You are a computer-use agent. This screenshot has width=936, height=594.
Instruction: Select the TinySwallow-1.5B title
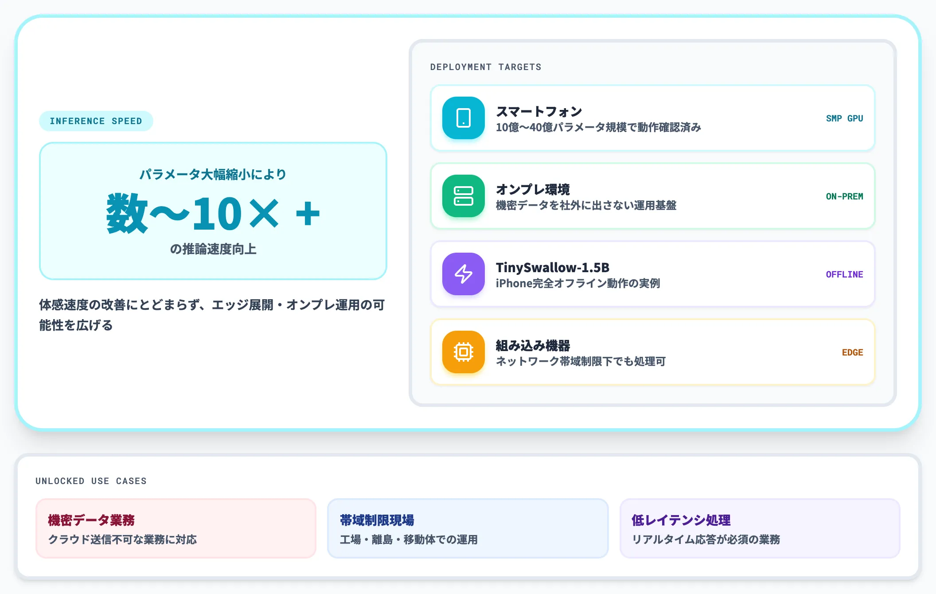[x=553, y=267]
